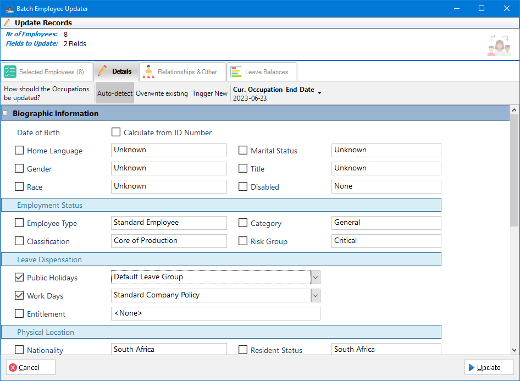Click the pencil icon on Details tab
Screen dimensions: 520x381
pos(102,71)
